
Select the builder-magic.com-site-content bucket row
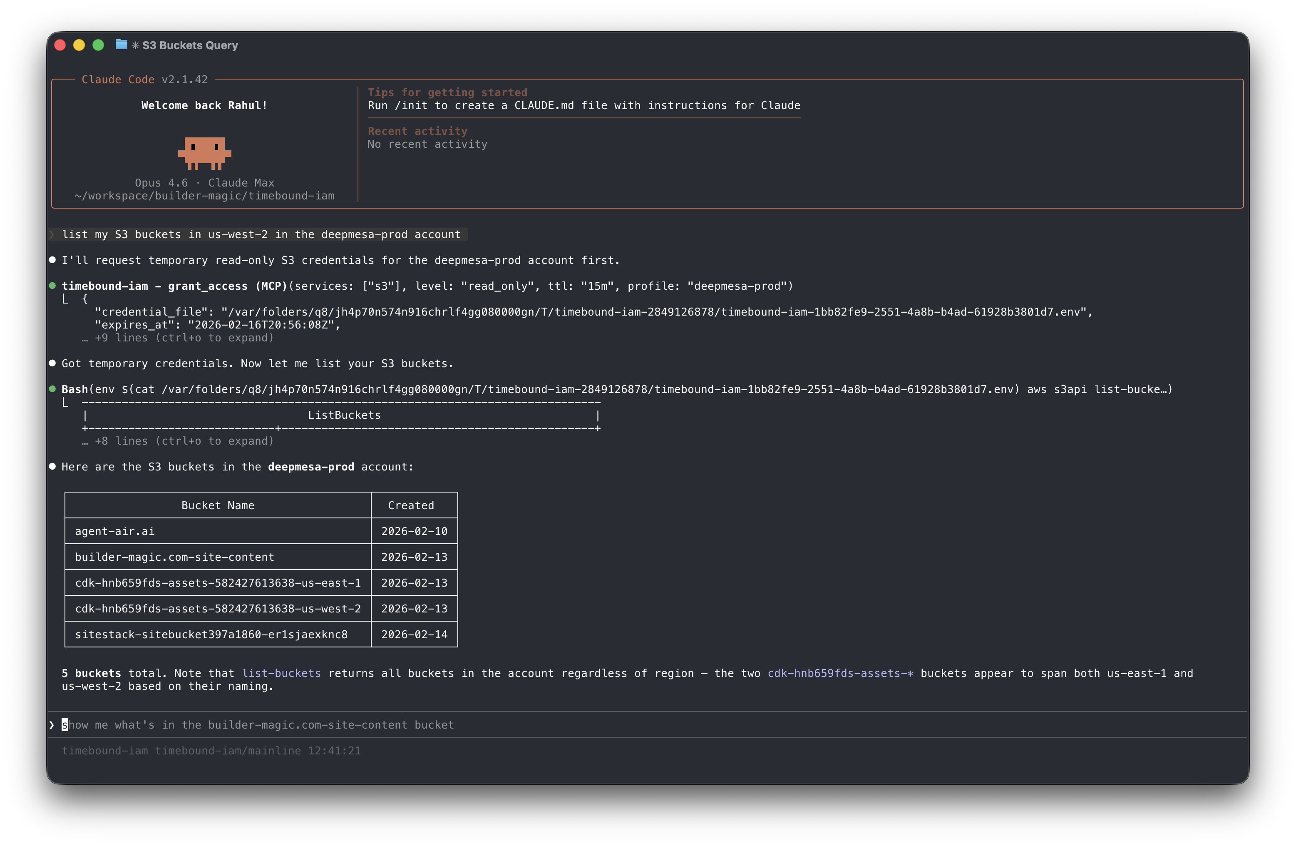(x=174, y=557)
